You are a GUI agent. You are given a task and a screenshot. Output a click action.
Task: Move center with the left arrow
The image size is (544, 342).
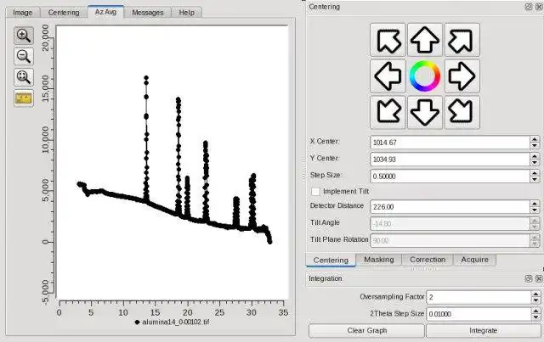[x=388, y=76]
